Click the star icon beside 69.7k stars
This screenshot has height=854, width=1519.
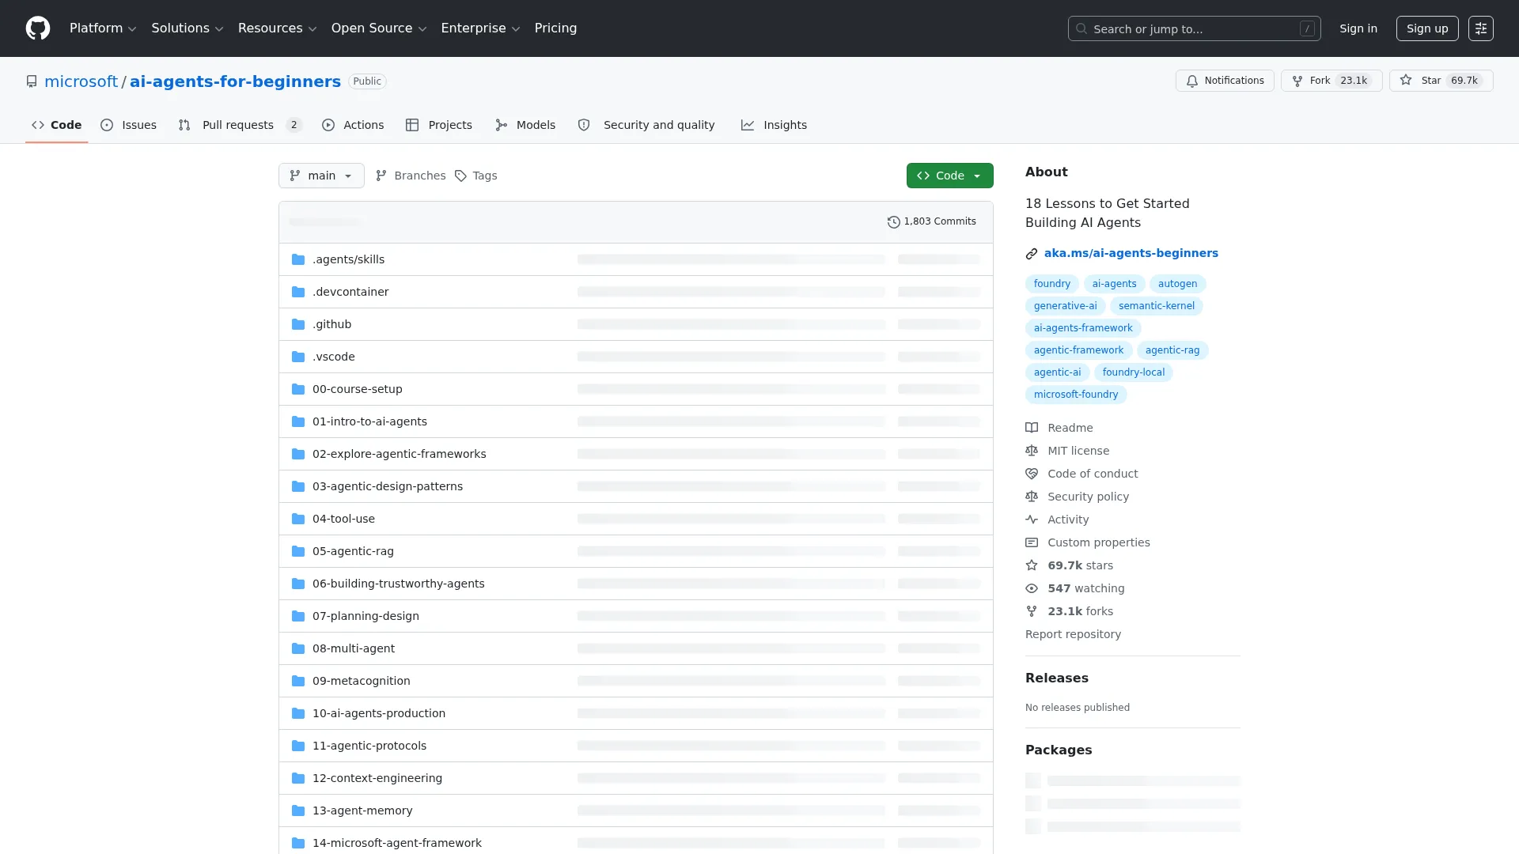[x=1032, y=565]
